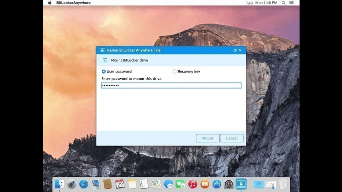Open the Apple menu
The height and width of the screenshot is (192, 342).
click(x=50, y=3)
